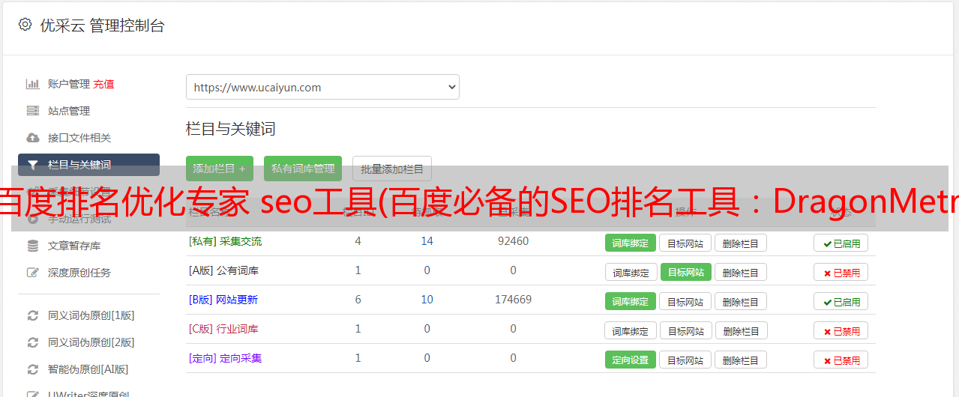Click the 私有词库管理 button
This screenshot has height=397, width=959.
click(x=303, y=169)
